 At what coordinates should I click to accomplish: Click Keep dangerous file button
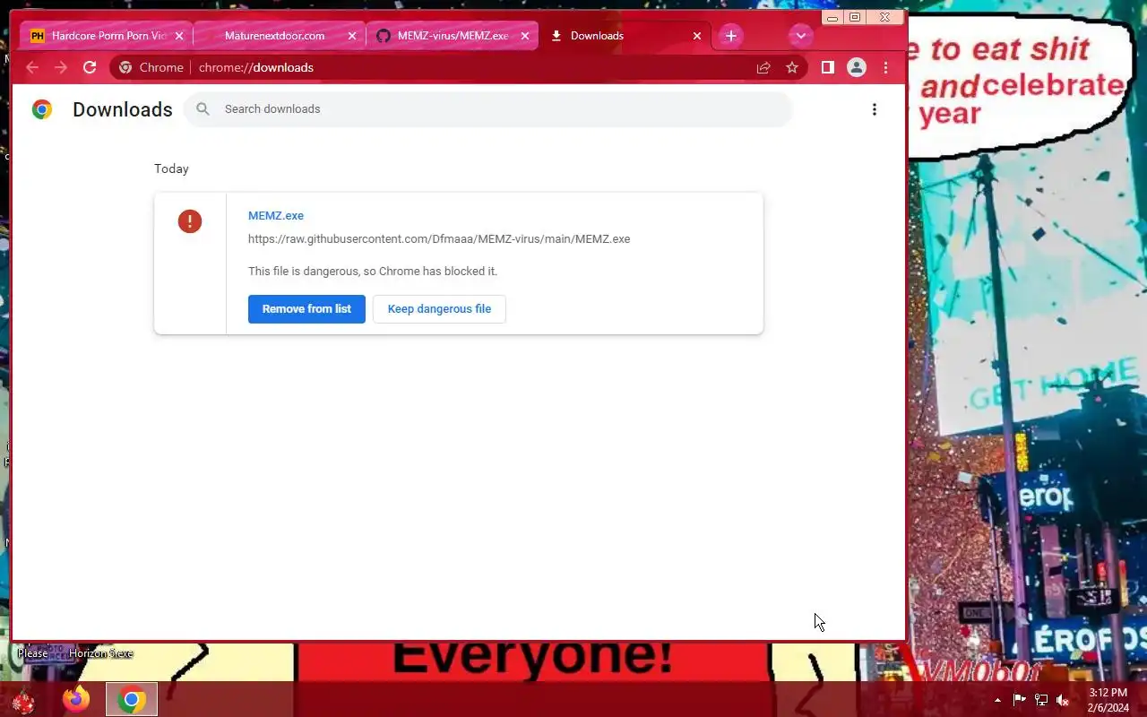pyautogui.click(x=439, y=309)
